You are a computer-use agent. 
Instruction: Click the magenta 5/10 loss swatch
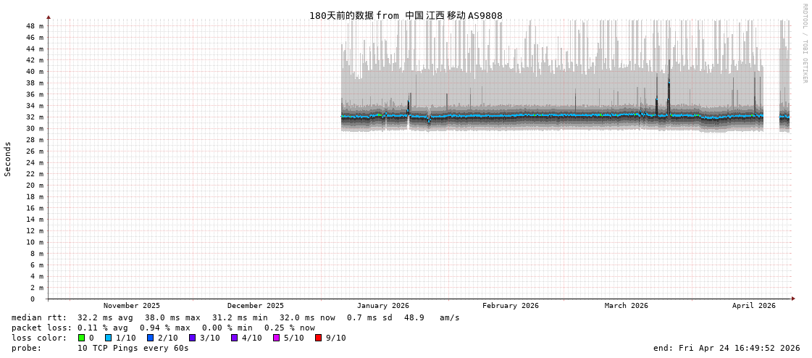click(x=277, y=338)
